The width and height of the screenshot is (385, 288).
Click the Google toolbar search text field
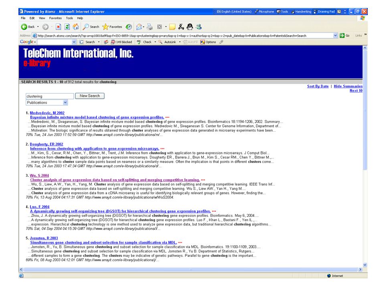pos(55,42)
